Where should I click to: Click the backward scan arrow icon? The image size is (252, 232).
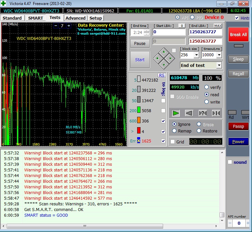point(189,113)
